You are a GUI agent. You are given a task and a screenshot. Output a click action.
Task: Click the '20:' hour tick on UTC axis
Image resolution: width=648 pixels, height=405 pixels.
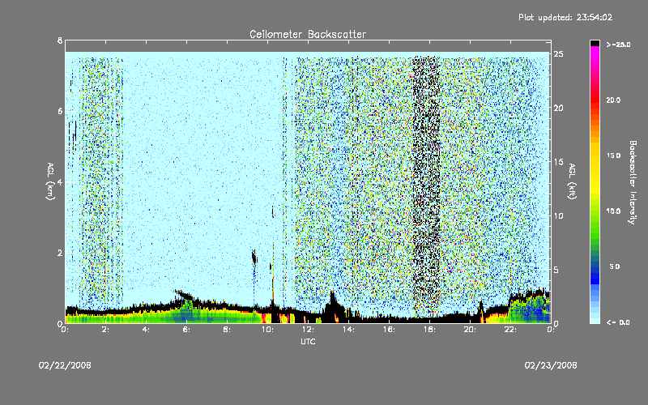[x=470, y=330]
